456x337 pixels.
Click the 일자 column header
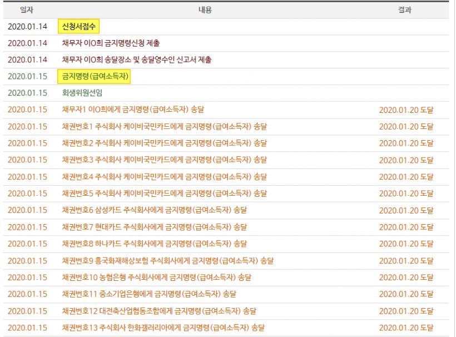(x=27, y=10)
